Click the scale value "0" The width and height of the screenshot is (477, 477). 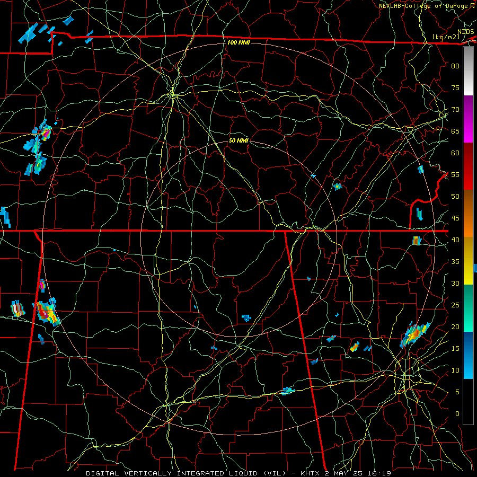tap(457, 414)
